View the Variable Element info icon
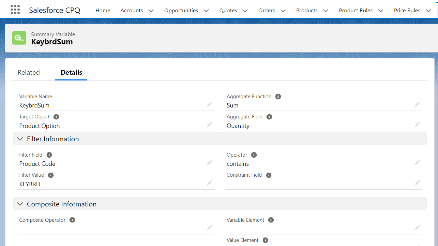 (x=271, y=220)
